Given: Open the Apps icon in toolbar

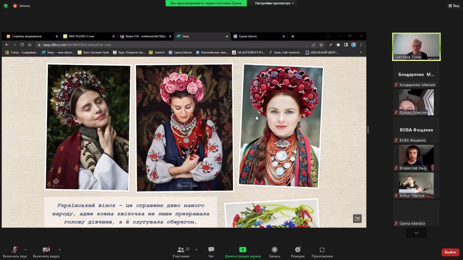Looking at the screenshot, I should click(322, 250).
